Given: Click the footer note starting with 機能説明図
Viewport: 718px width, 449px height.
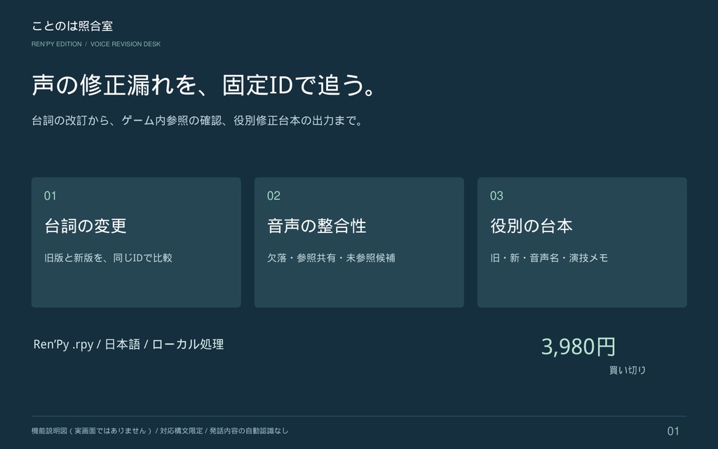Looking at the screenshot, I should point(160,431).
